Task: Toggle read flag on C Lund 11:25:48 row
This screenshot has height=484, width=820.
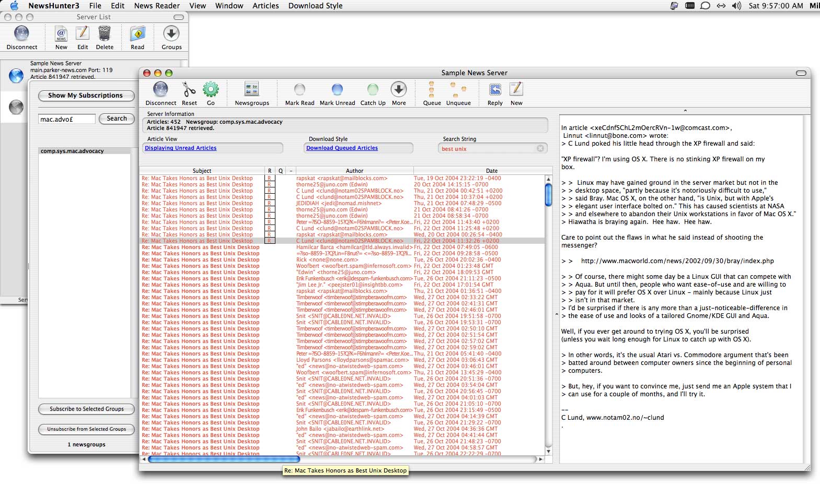Action: pyautogui.click(x=269, y=229)
